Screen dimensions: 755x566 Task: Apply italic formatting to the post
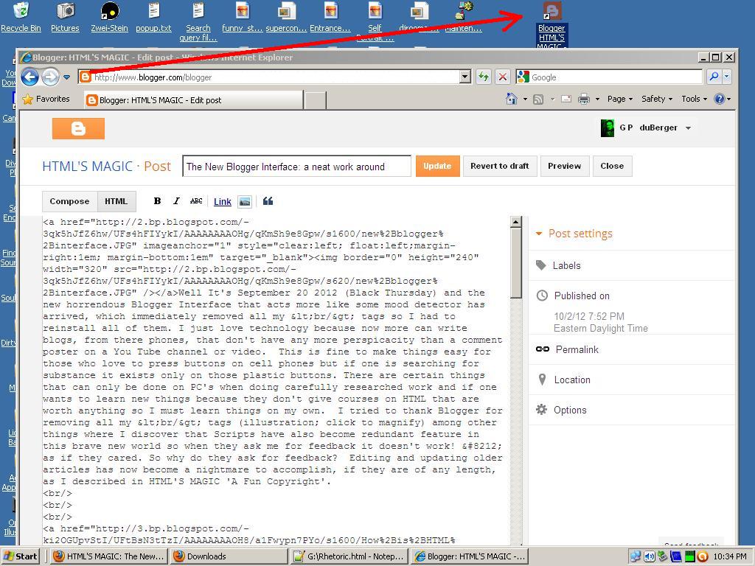pos(176,200)
